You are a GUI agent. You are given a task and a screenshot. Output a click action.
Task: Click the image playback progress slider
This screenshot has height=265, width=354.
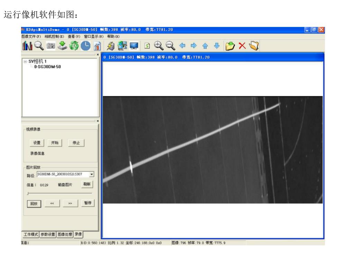(59, 193)
